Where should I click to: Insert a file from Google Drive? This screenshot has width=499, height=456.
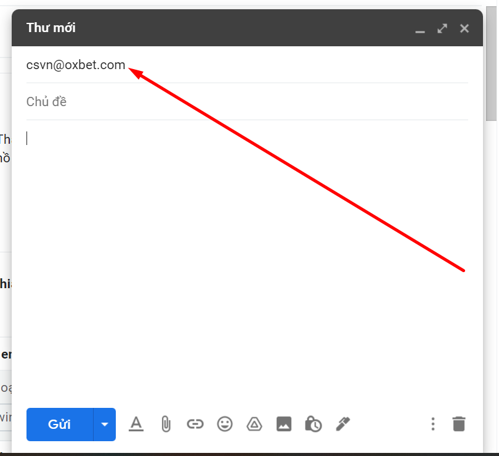point(254,424)
